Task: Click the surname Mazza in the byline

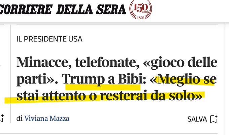Action: click(x=59, y=119)
